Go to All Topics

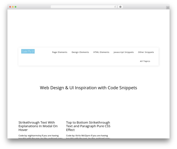[145, 61]
